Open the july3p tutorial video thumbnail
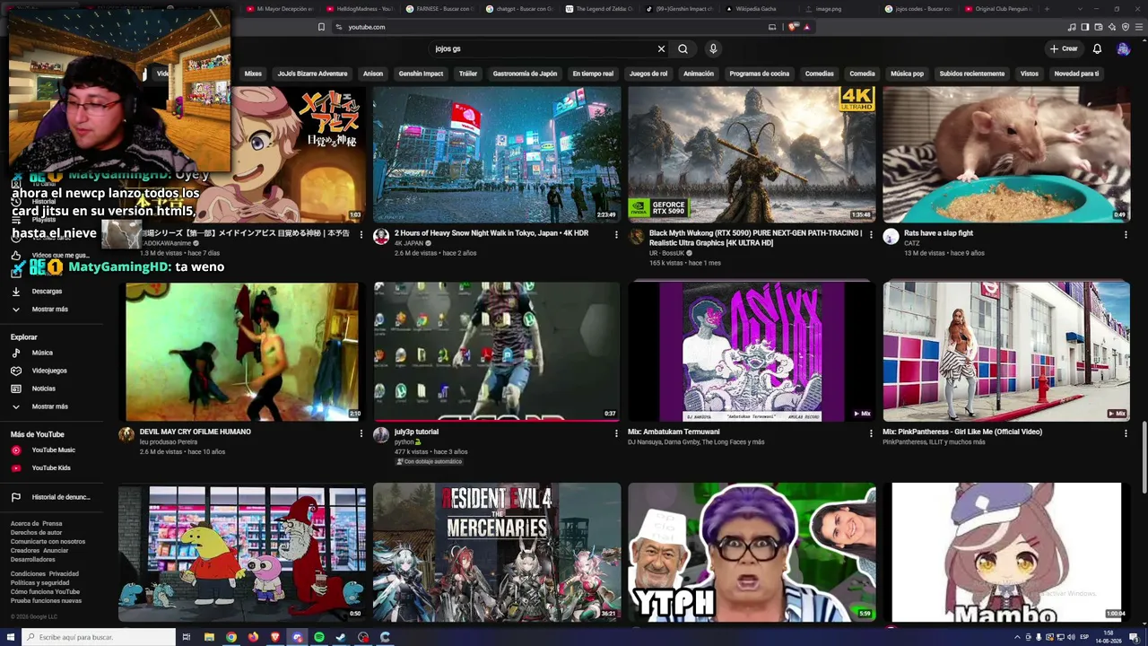This screenshot has width=1148, height=646. (497, 352)
